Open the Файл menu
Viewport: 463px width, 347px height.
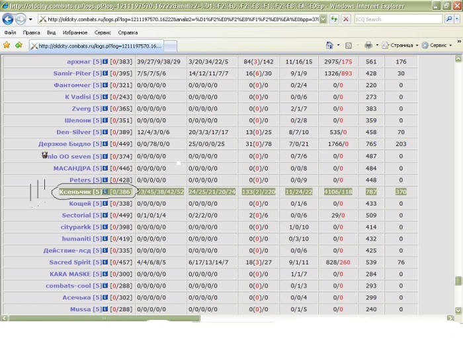[x=10, y=32]
